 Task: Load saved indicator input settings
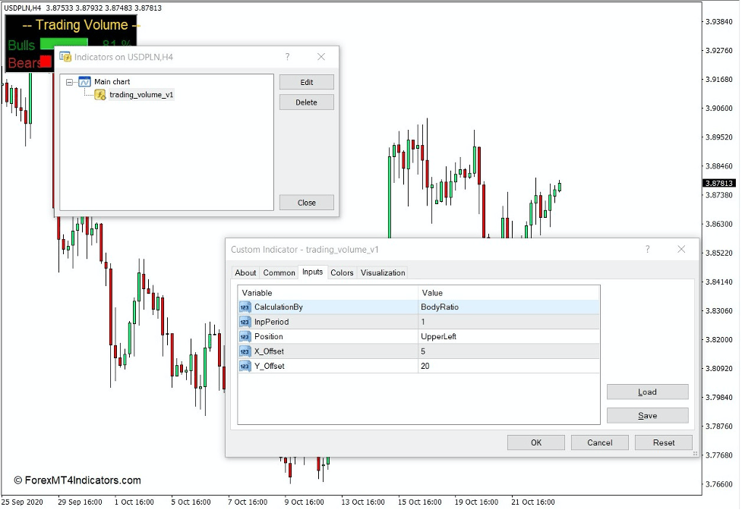(647, 392)
